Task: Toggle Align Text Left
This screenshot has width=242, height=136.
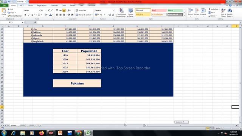Action: tap(57, 15)
